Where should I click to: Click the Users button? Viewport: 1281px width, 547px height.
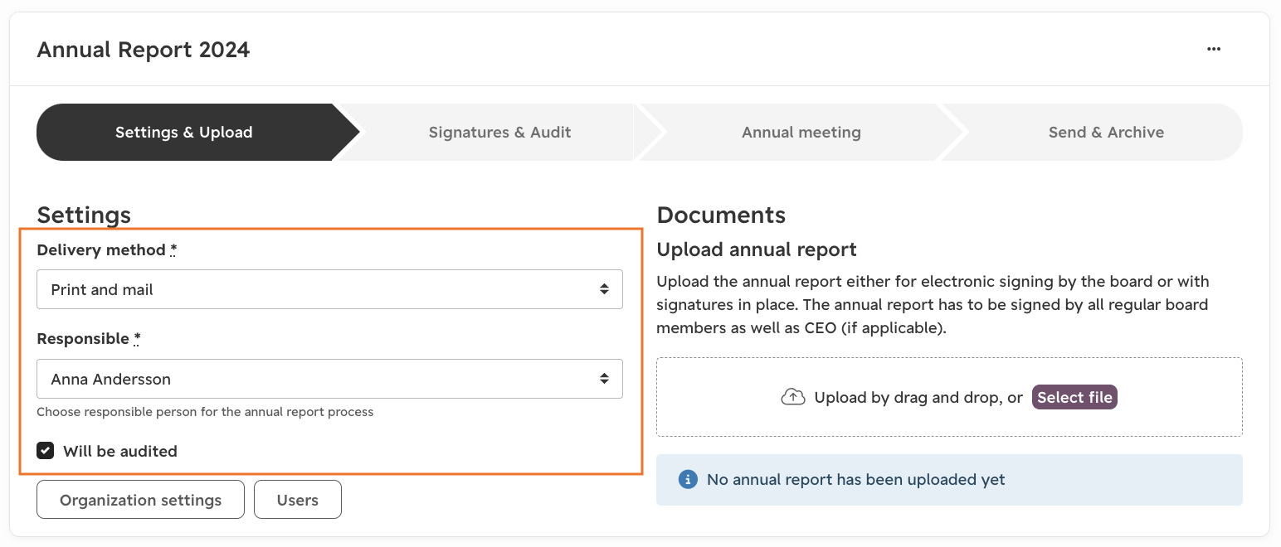298,500
